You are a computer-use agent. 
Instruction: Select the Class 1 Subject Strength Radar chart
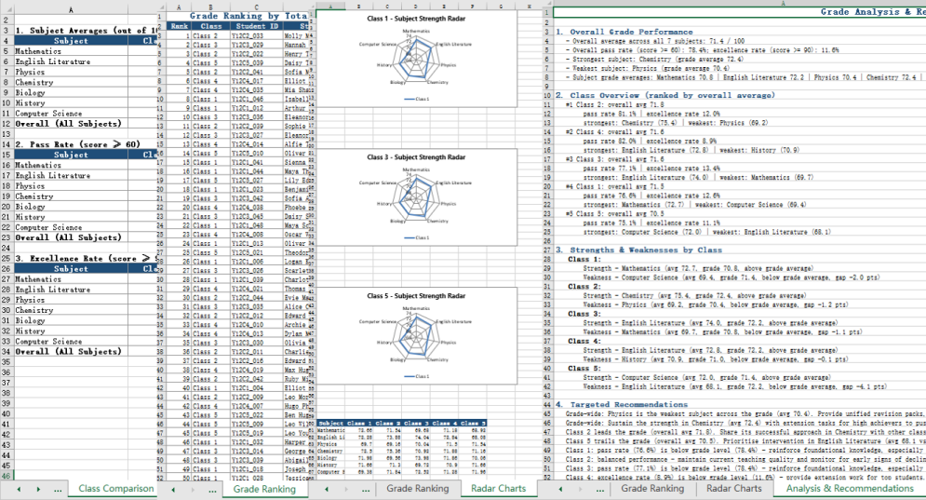pyautogui.click(x=416, y=59)
